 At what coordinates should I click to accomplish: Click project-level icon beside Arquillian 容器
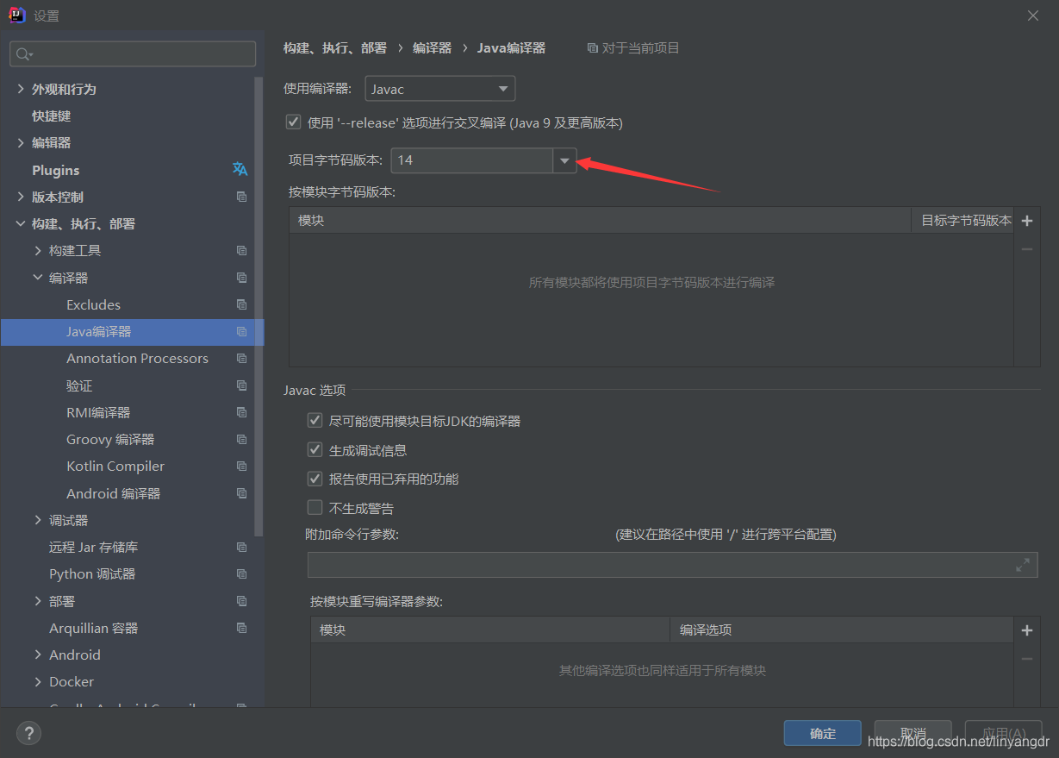[x=241, y=628]
